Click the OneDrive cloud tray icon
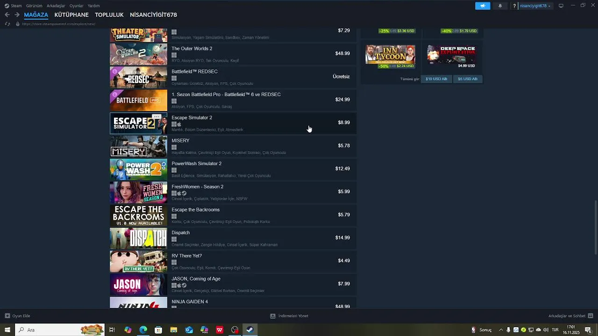The image size is (598, 336). 538,330
